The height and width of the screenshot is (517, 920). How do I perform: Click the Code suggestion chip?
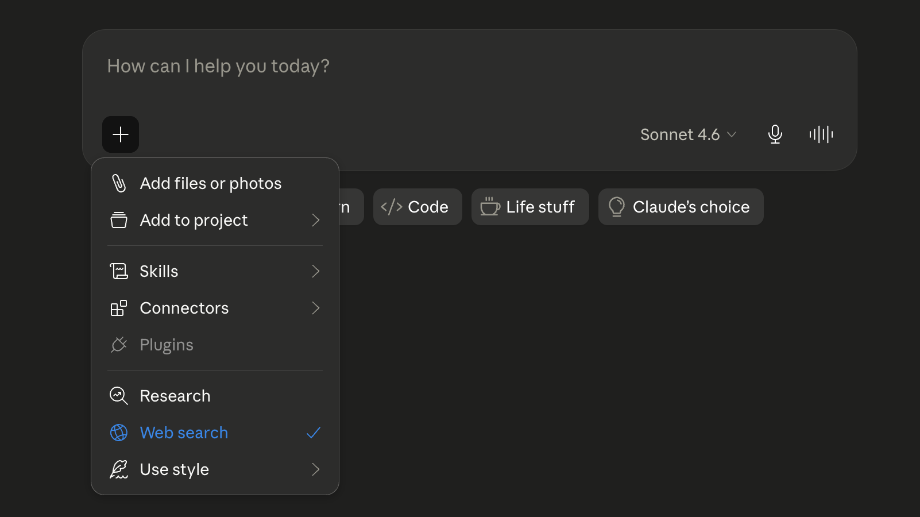(418, 207)
